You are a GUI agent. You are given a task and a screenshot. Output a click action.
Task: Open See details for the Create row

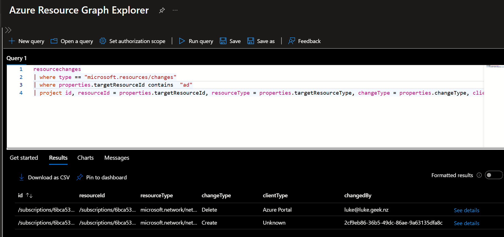pyautogui.click(x=467, y=223)
